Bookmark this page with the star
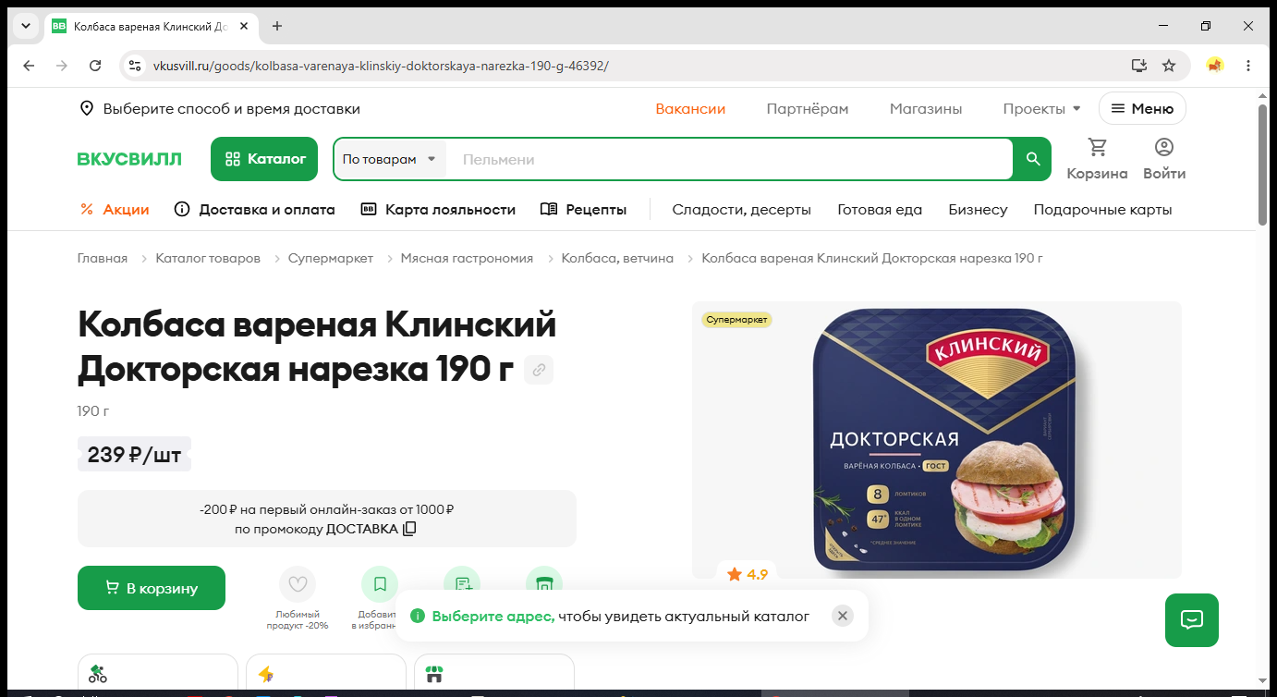Screen dimensions: 1277x697 pos(1169,66)
